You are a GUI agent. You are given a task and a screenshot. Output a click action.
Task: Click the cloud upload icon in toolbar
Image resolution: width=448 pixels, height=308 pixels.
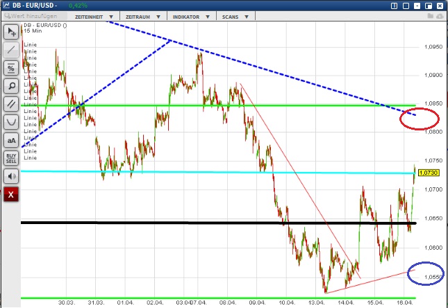(x=440, y=16)
